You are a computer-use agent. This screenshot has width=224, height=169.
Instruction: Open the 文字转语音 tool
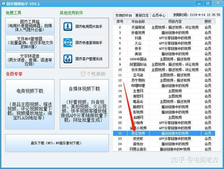point(30,60)
